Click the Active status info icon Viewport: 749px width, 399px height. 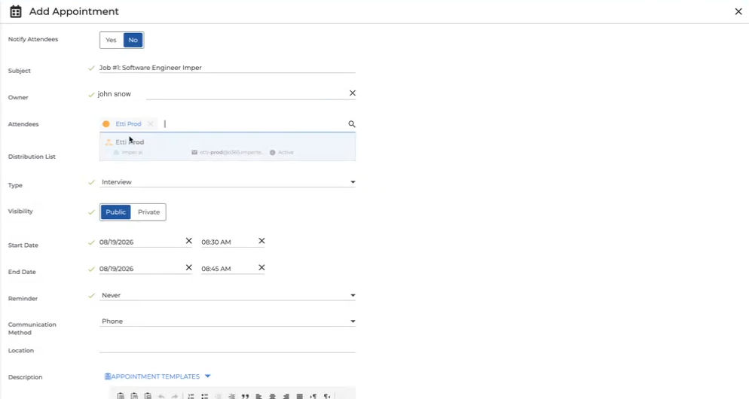click(x=273, y=153)
